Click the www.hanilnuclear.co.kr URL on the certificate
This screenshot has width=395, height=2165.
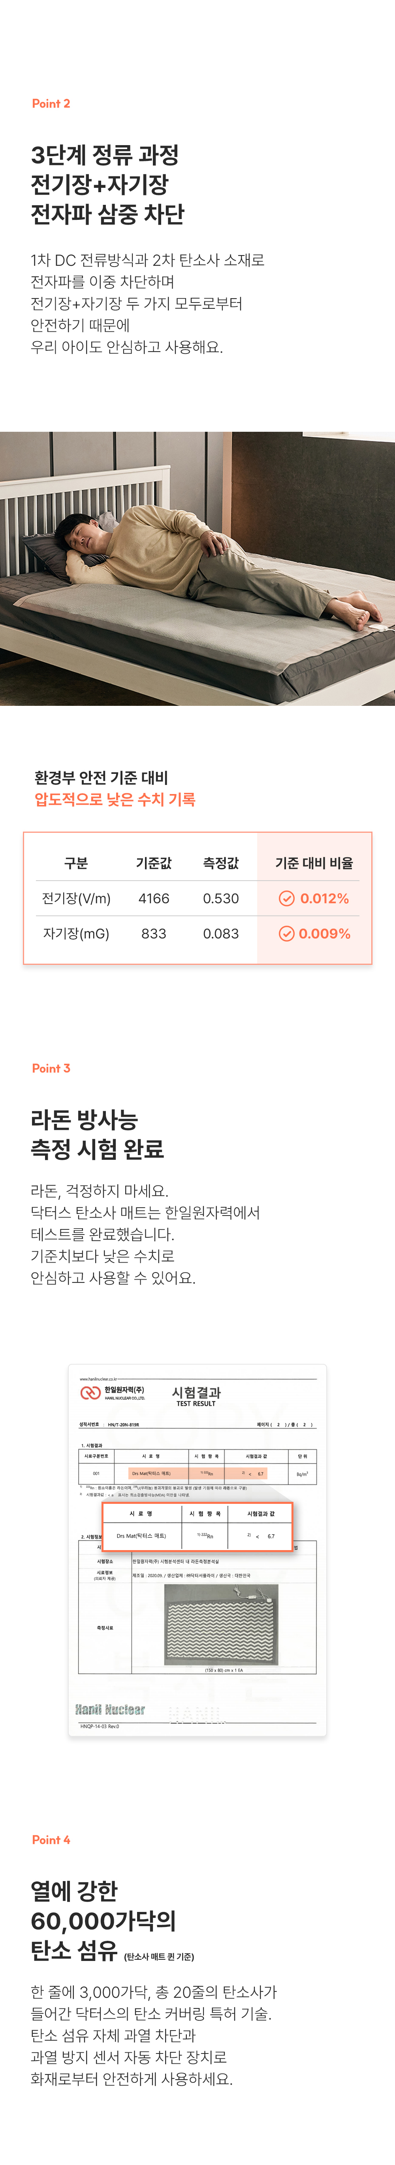(98, 1379)
